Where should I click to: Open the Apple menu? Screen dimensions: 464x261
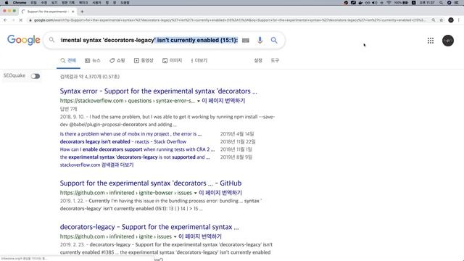click(x=7, y=3)
